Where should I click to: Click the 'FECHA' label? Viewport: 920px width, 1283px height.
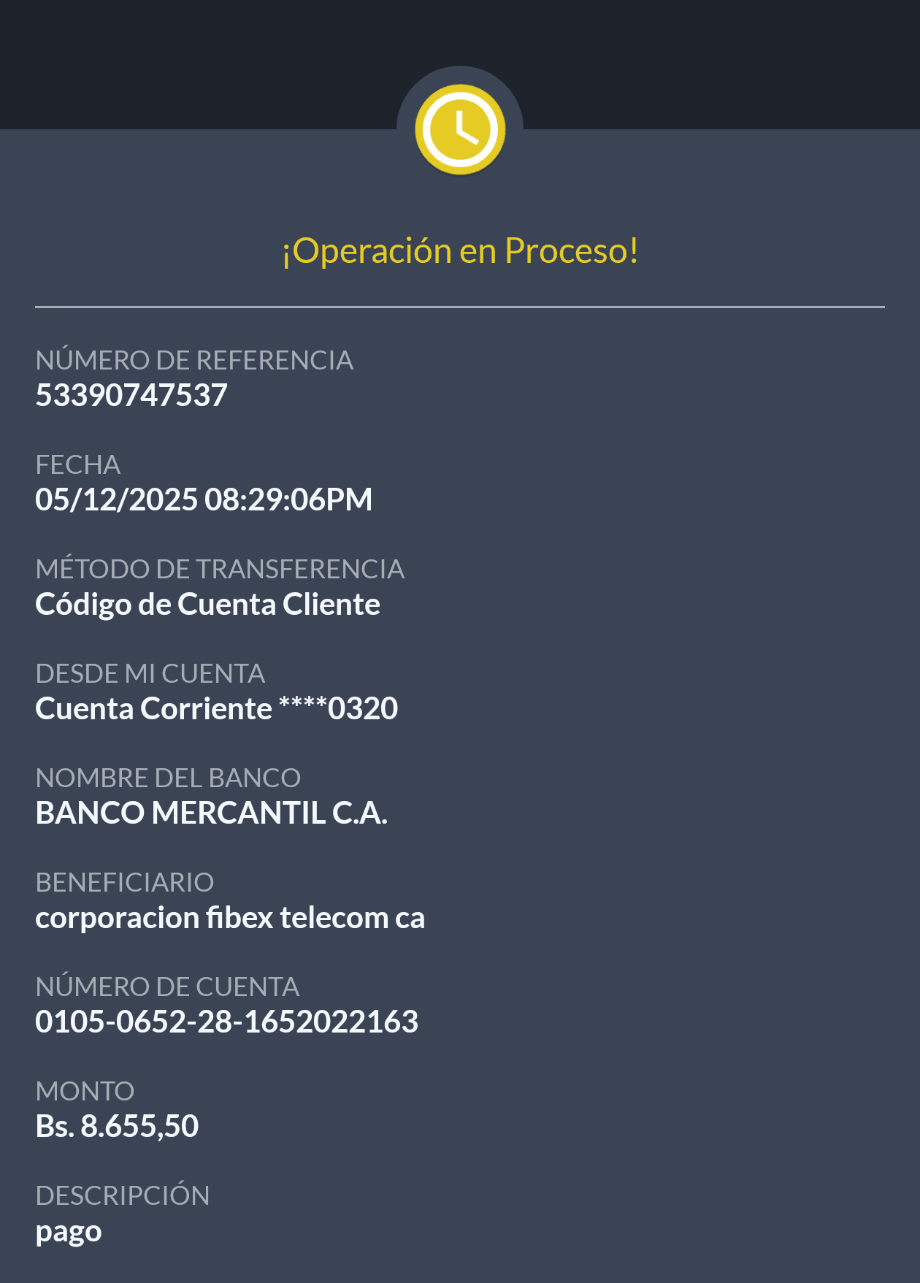coord(78,464)
